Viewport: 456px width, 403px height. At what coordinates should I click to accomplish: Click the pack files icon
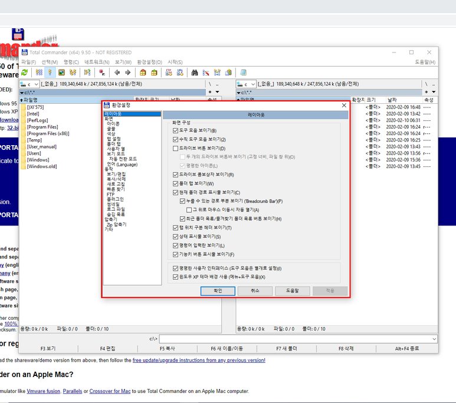(143, 73)
